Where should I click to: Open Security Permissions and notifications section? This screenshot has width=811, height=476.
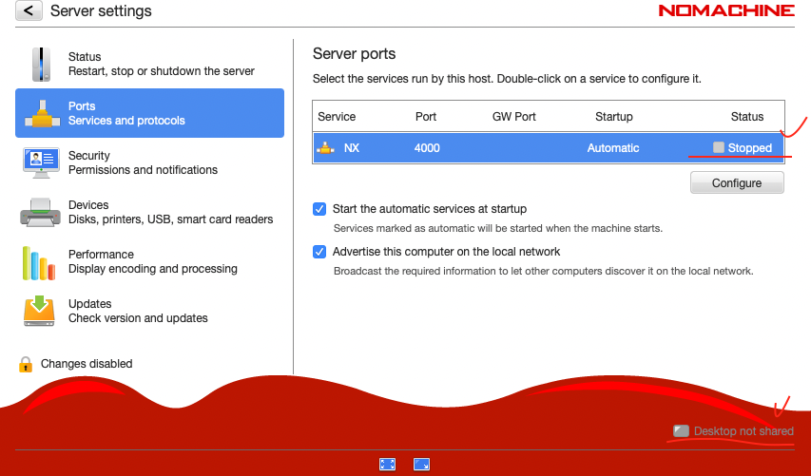[x=149, y=162]
